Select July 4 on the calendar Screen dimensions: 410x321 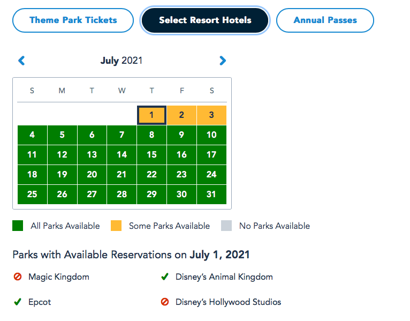[32, 135]
